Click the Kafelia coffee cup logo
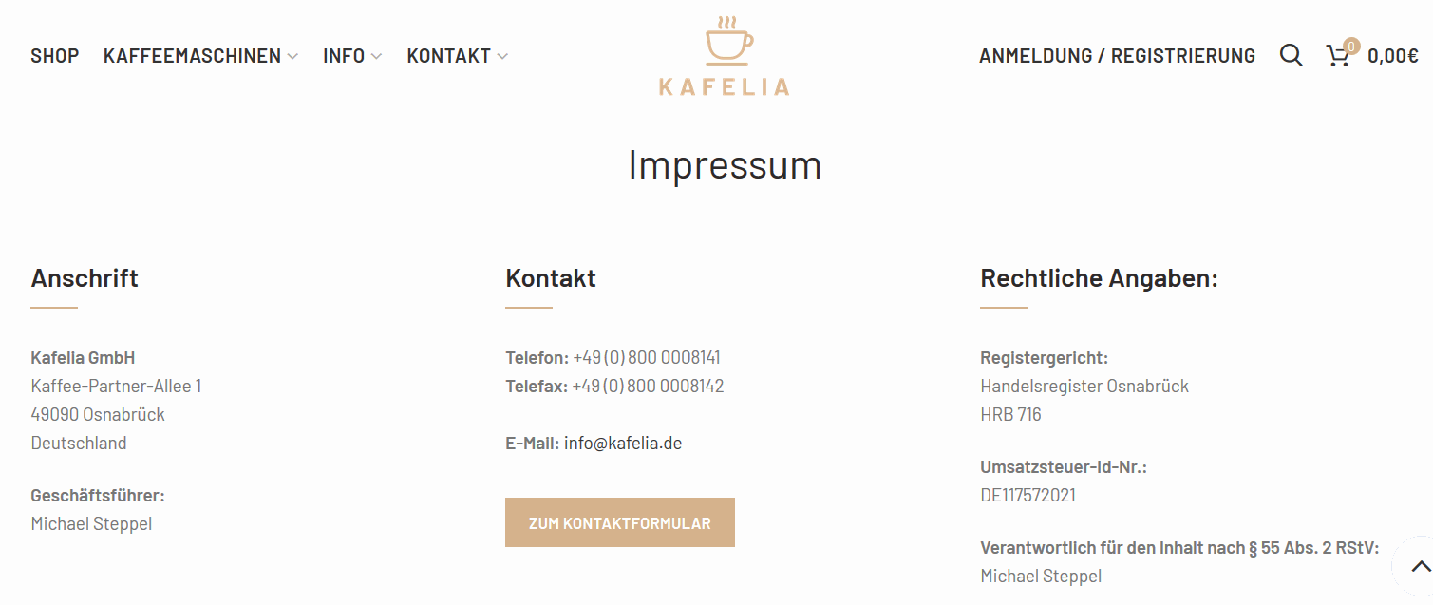 [x=728, y=42]
